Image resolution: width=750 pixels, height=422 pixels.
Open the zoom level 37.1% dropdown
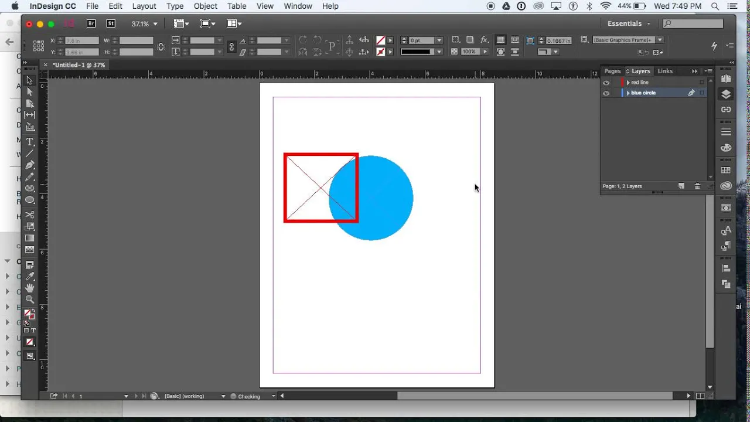(x=155, y=24)
